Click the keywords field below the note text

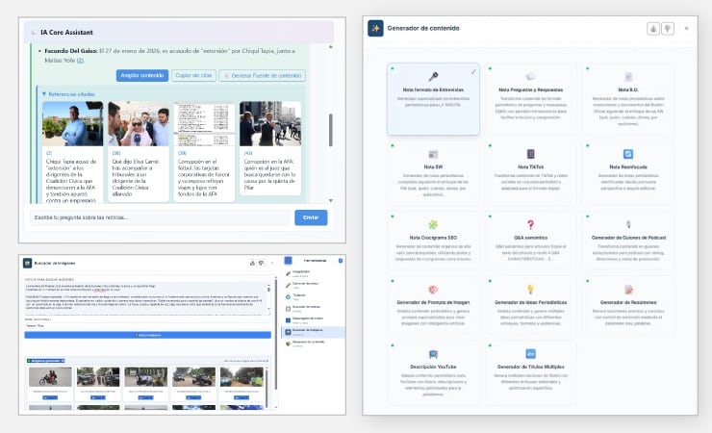[147, 325]
